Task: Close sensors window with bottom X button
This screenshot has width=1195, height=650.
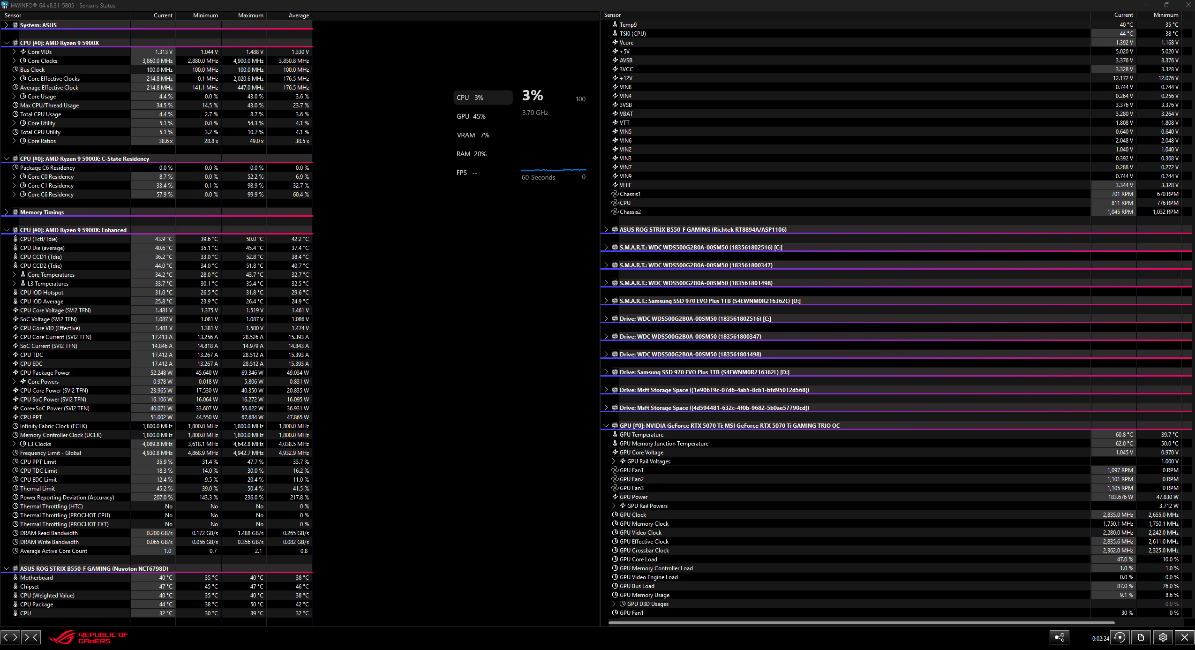Action: pos(1185,637)
